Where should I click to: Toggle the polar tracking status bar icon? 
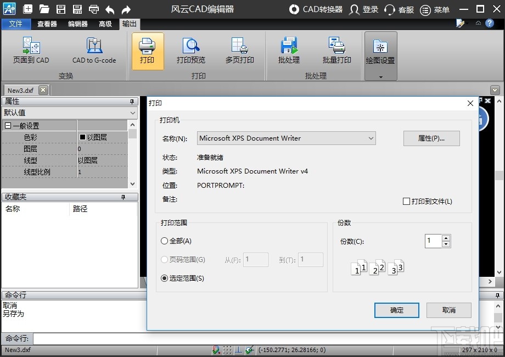pos(249,350)
